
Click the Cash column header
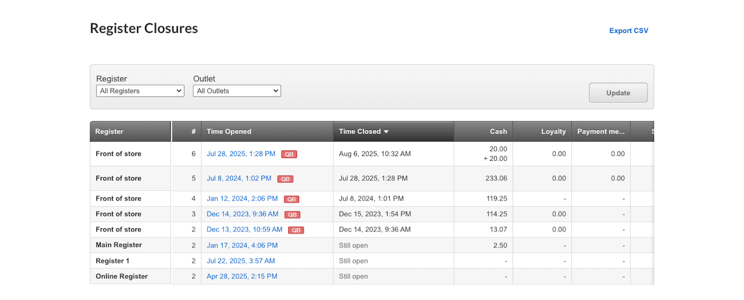click(498, 131)
